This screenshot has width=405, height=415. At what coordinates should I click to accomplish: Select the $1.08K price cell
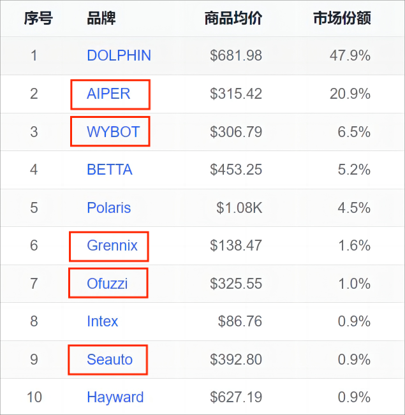tap(239, 208)
